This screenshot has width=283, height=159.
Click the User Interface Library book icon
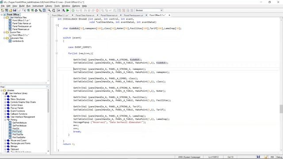click(6, 93)
